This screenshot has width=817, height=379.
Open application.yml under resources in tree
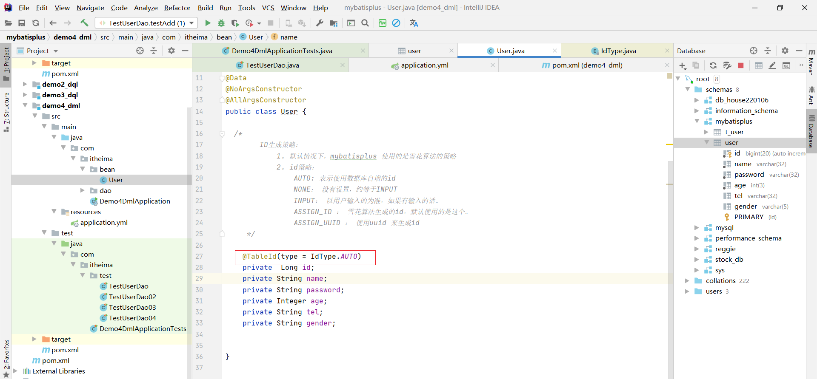point(104,222)
